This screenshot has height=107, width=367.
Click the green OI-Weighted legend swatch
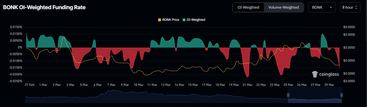(x=184, y=20)
